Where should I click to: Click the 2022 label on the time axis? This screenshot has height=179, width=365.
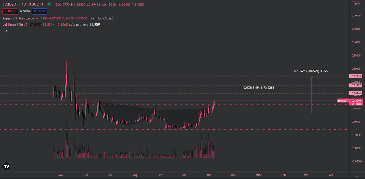click(259, 175)
